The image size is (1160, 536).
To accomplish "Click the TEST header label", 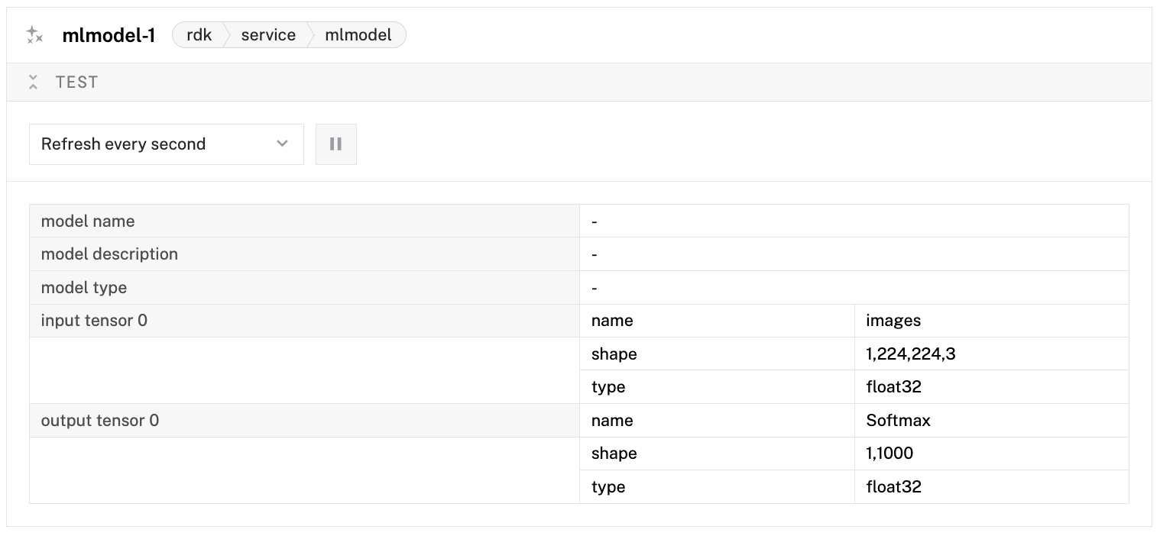I will (x=77, y=82).
